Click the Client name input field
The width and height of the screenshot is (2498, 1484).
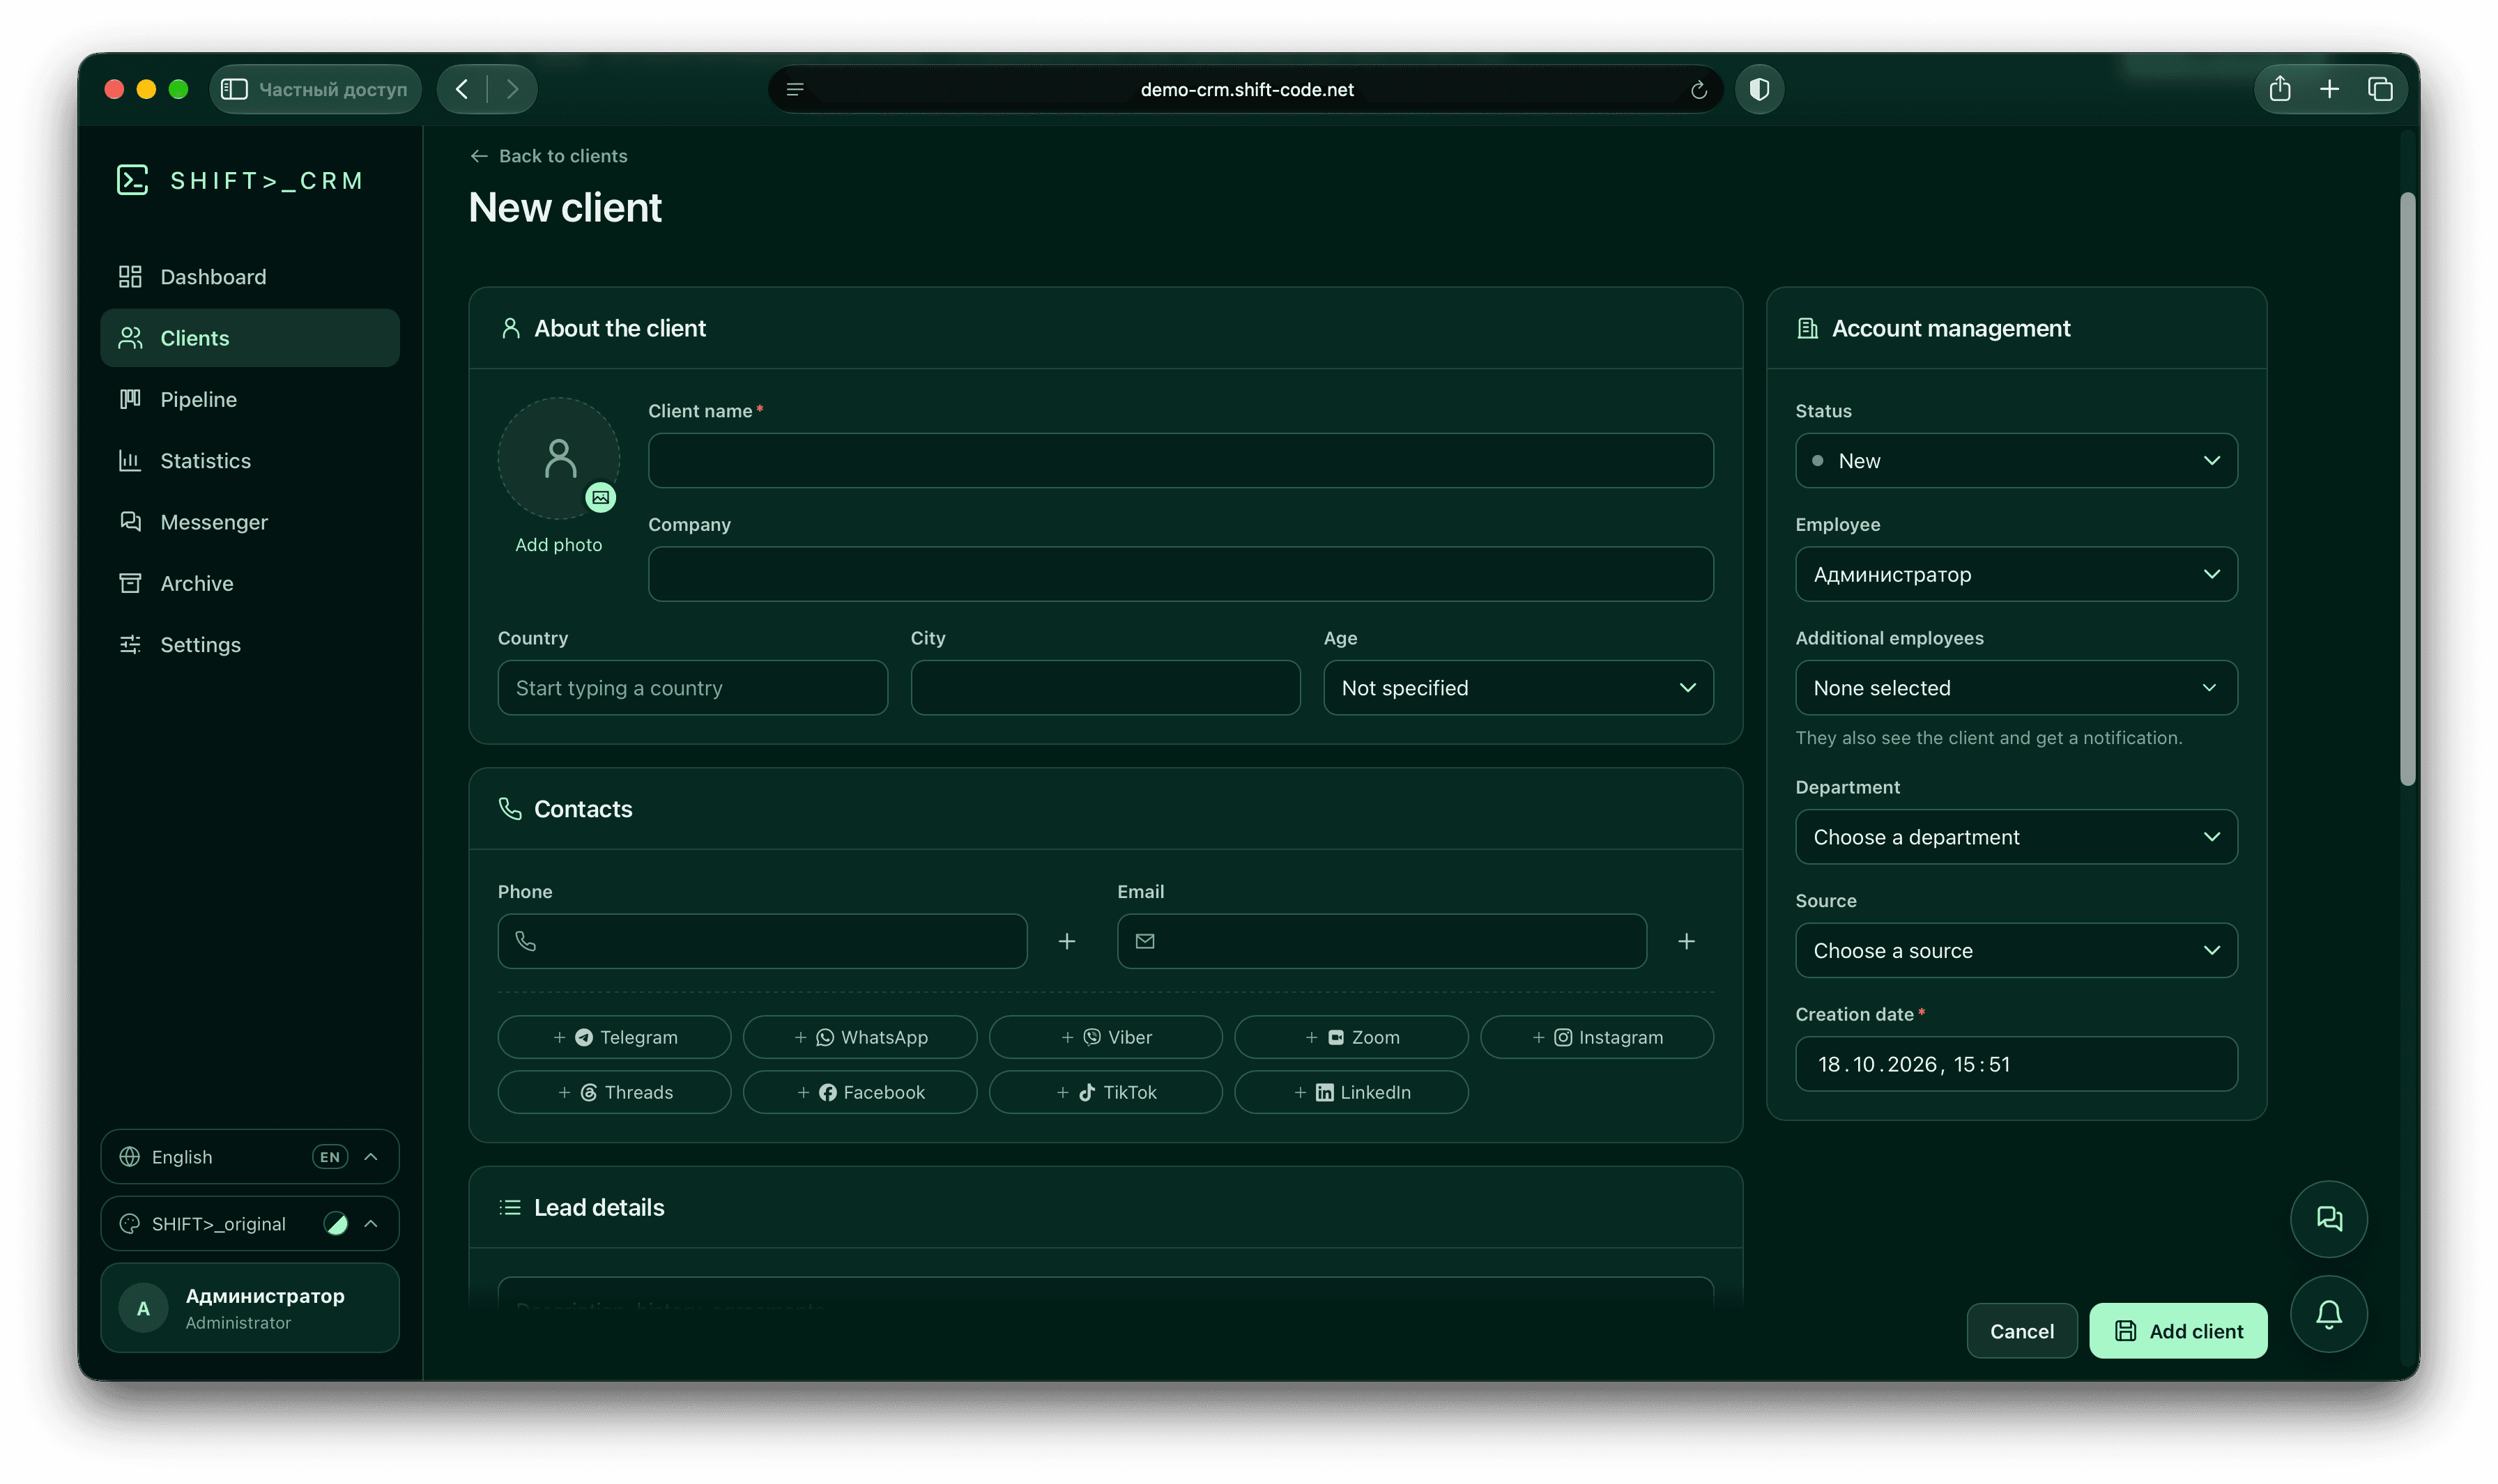click(1181, 460)
